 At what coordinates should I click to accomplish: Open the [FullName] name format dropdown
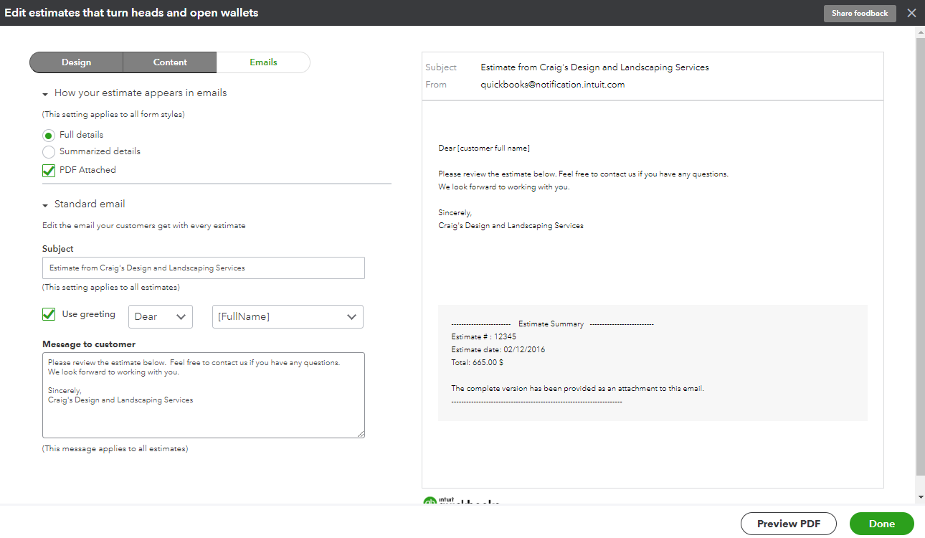click(288, 317)
